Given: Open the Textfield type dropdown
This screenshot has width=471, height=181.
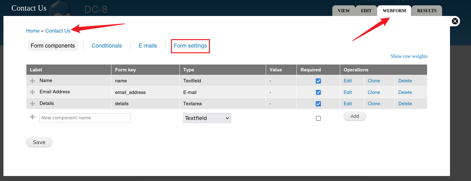Looking at the screenshot, I should coord(207,118).
